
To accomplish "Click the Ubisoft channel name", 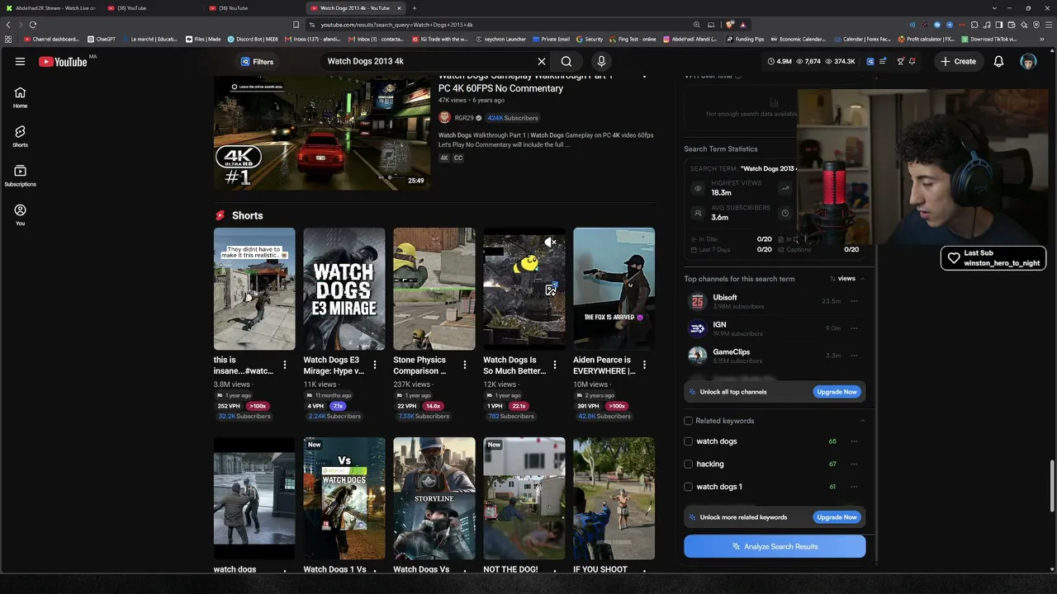I will pos(725,297).
